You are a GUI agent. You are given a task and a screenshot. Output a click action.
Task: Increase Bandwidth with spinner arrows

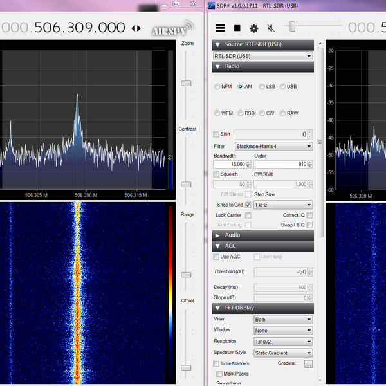[248, 164]
